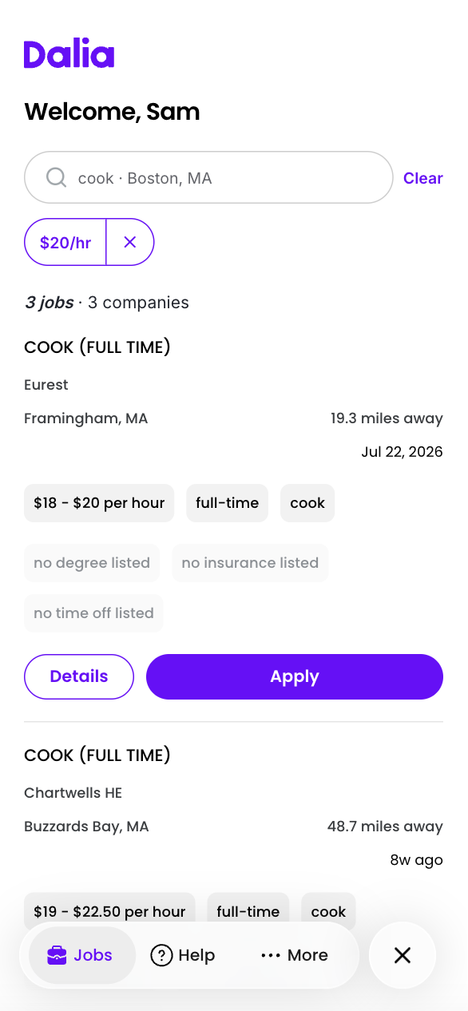Remove the $20/hr filter with the X
Viewport: 468px width, 1011px height.
(130, 242)
